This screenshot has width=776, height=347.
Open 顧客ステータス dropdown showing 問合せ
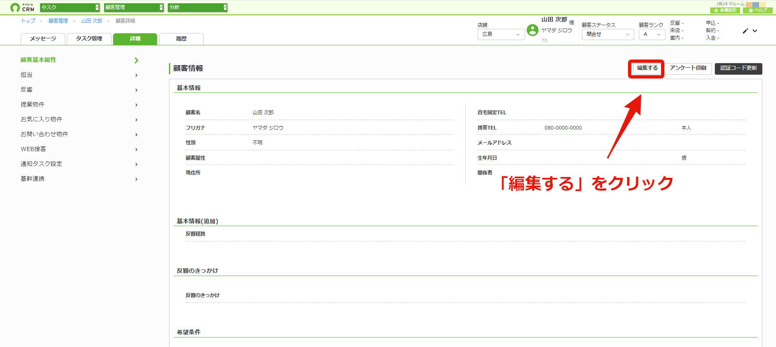[x=608, y=34]
